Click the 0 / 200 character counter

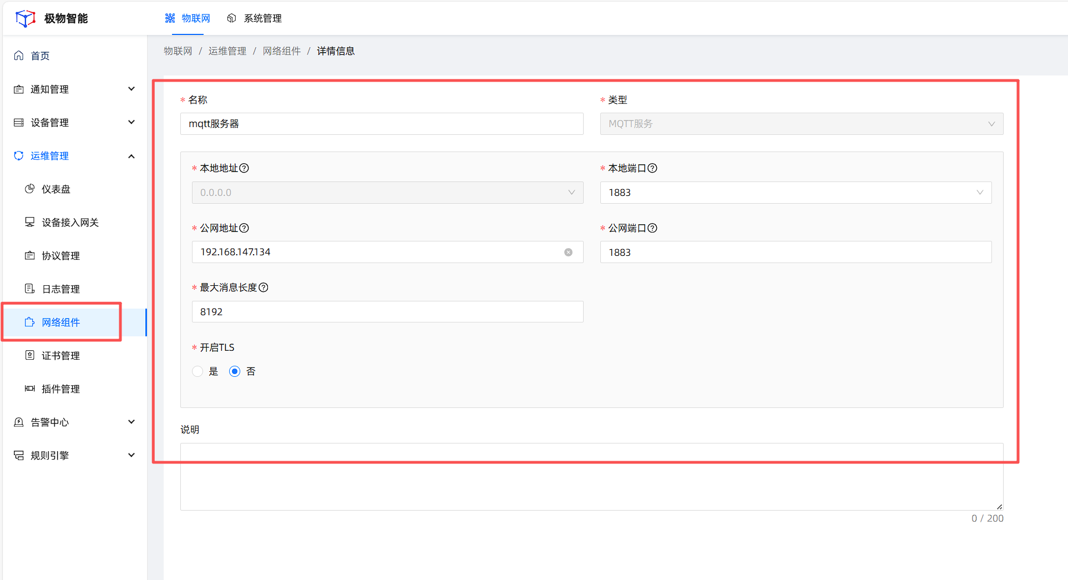tap(987, 518)
